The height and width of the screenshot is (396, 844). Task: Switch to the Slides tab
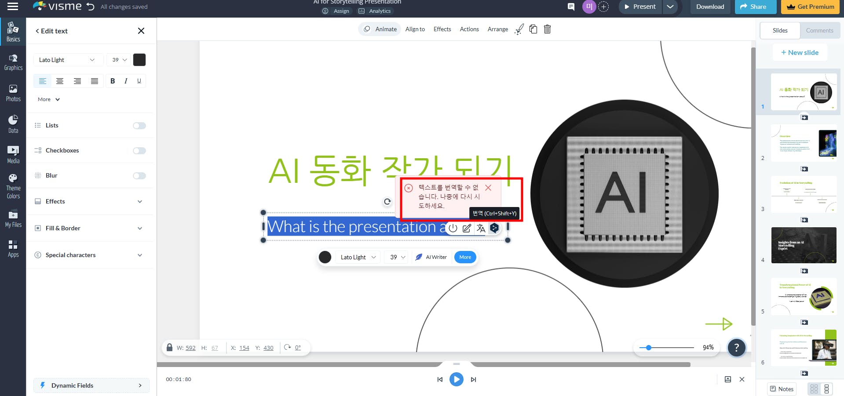point(780,30)
